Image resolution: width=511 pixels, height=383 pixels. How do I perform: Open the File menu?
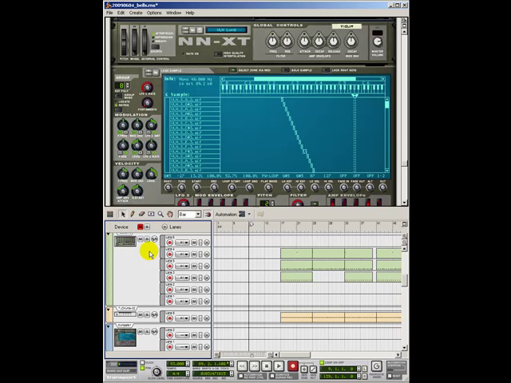(109, 13)
